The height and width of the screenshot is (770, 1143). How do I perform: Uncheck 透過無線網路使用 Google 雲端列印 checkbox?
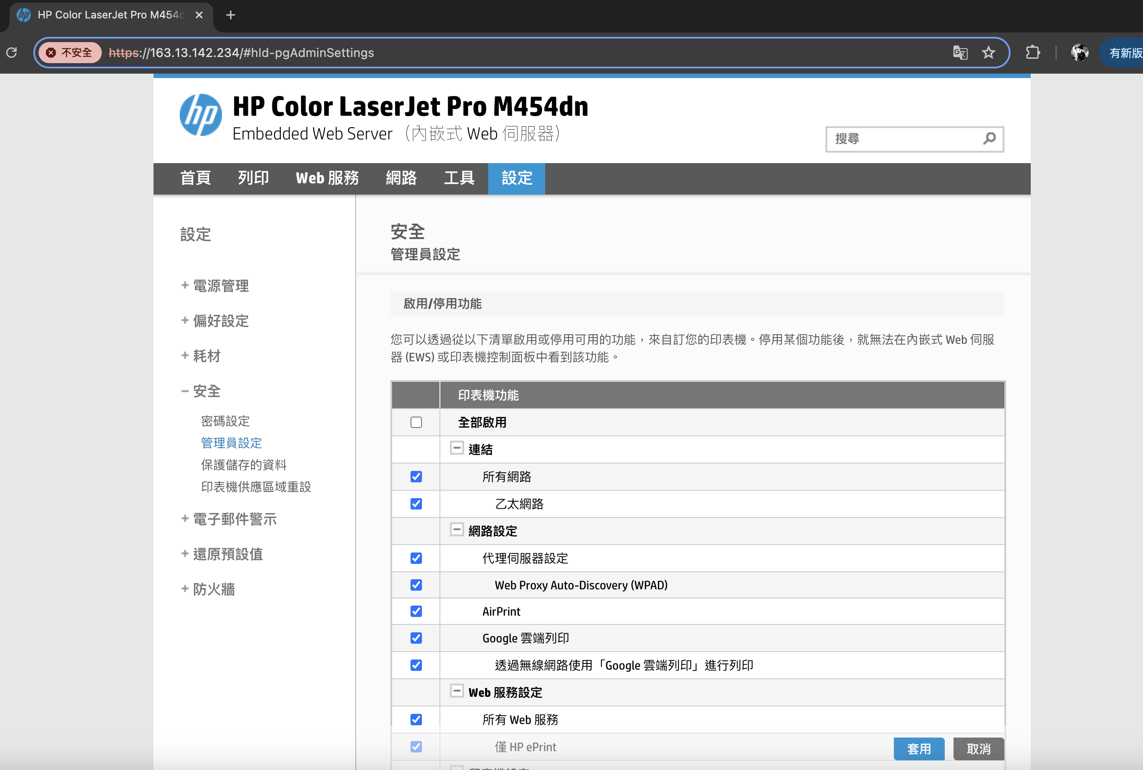click(416, 665)
